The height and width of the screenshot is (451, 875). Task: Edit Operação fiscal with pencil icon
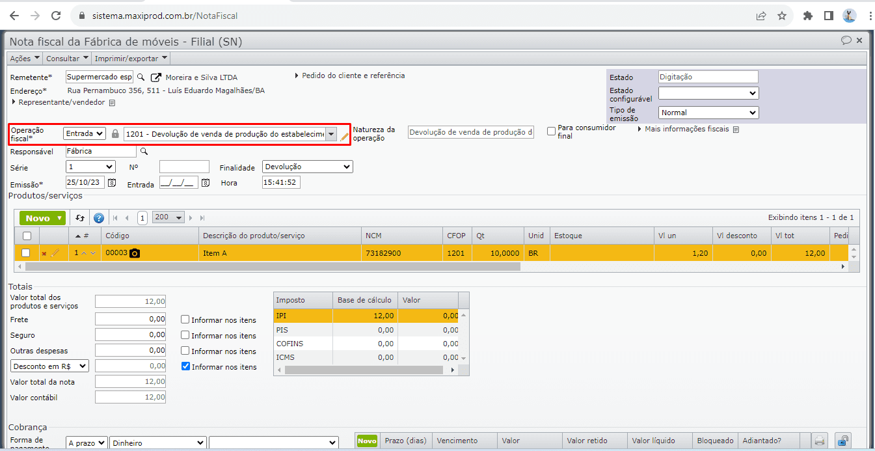tap(344, 137)
